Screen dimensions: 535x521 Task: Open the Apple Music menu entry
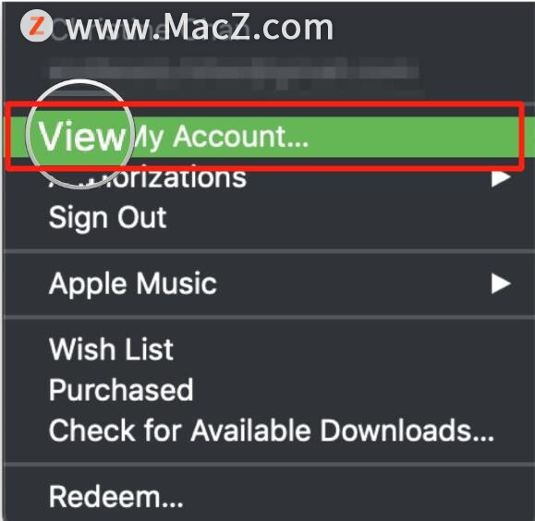coord(133,284)
